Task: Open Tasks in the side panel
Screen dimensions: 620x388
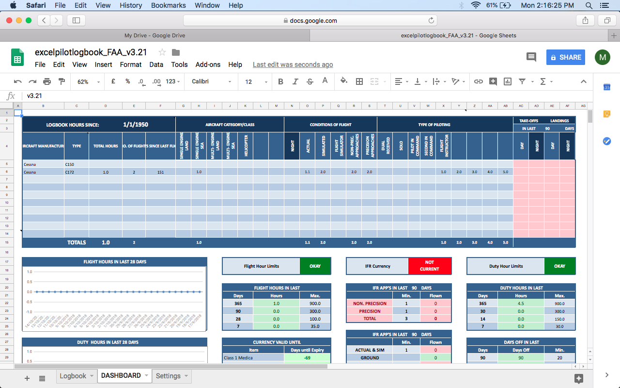Action: 606,141
